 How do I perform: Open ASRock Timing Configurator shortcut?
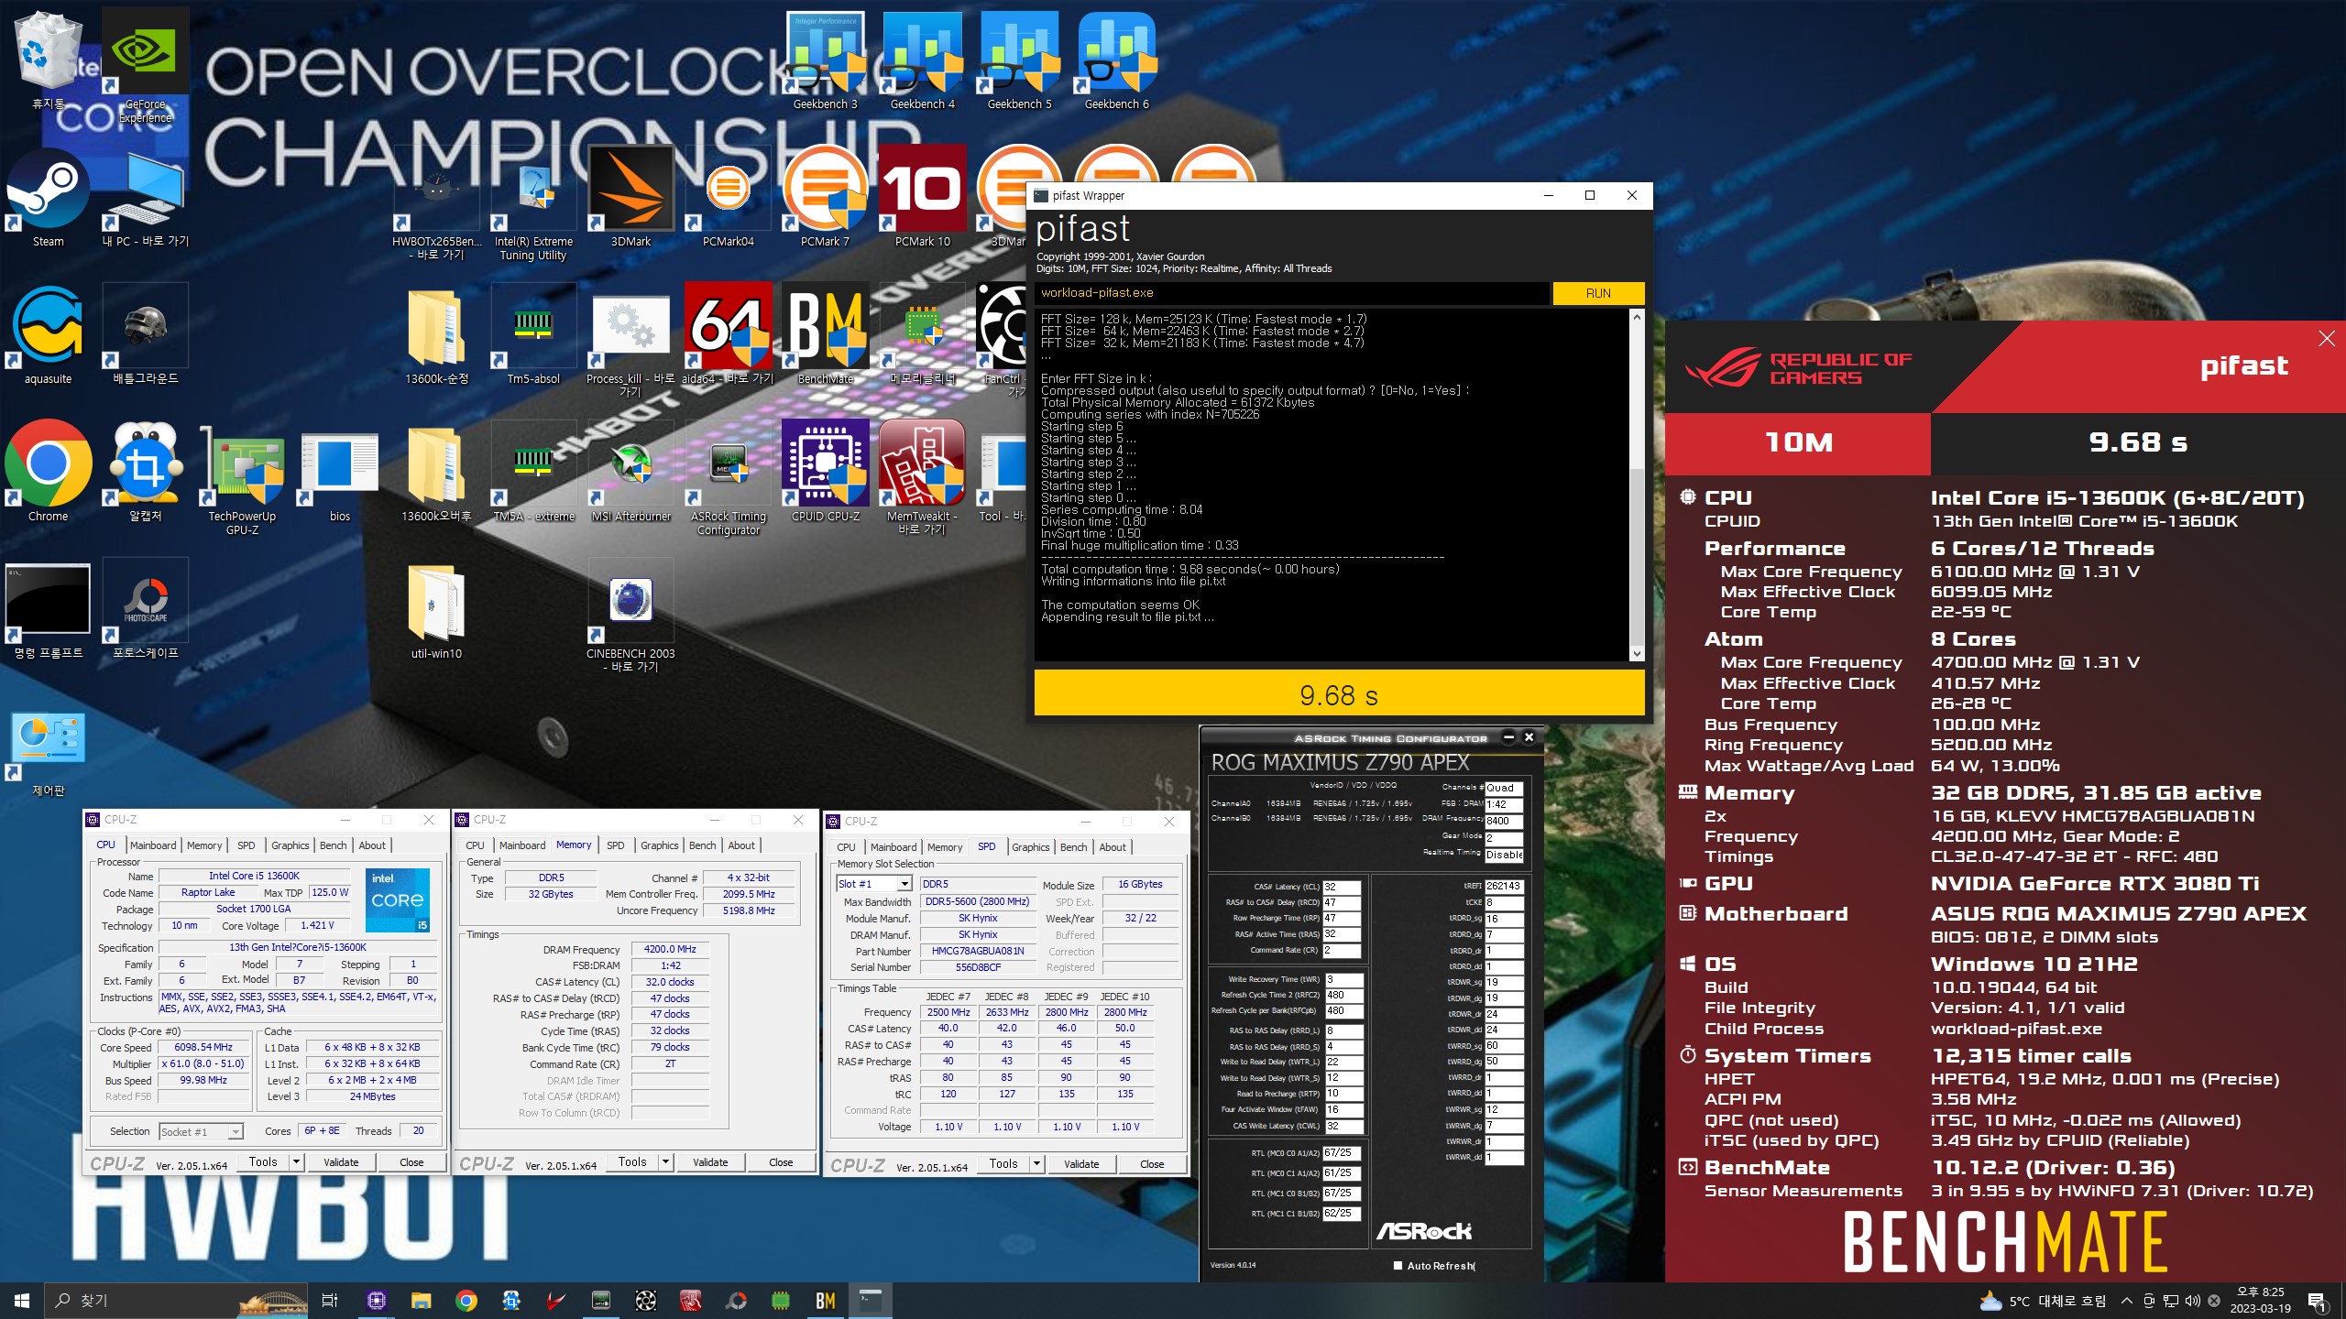(x=728, y=478)
